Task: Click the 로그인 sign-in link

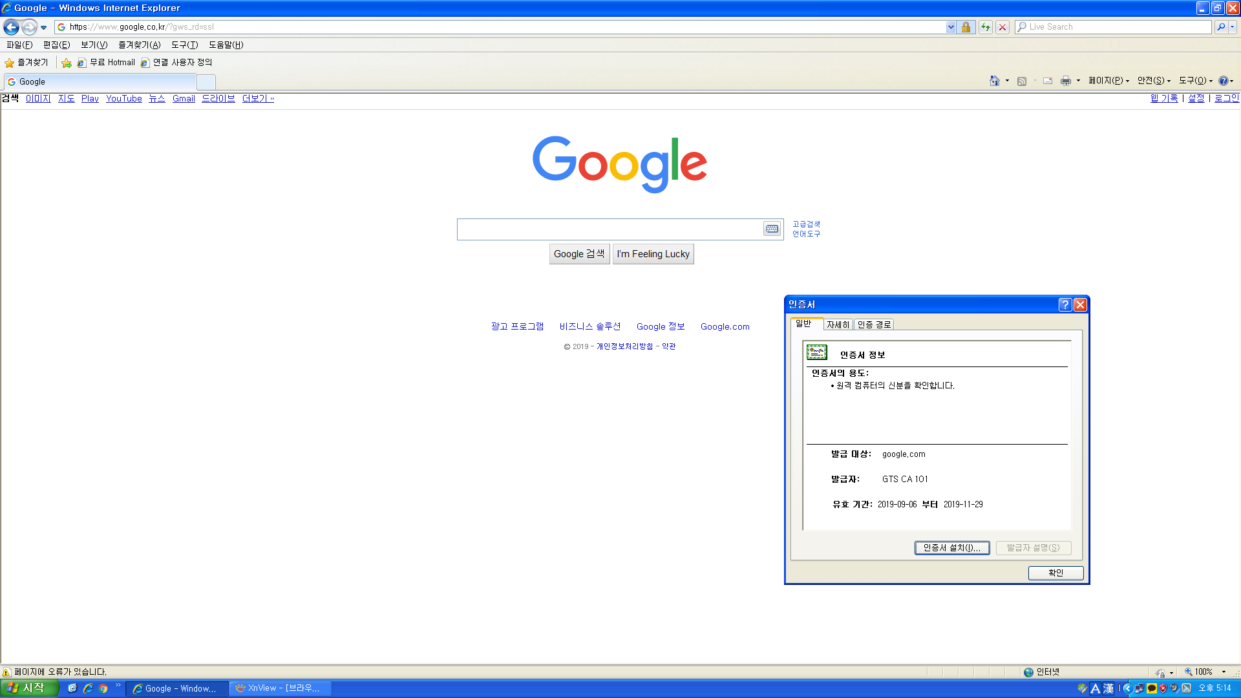Action: 1227,98
